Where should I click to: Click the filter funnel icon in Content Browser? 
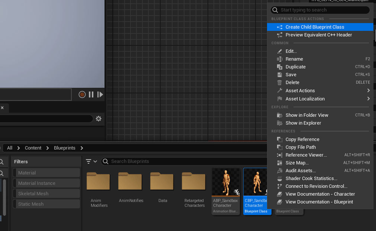89,161
